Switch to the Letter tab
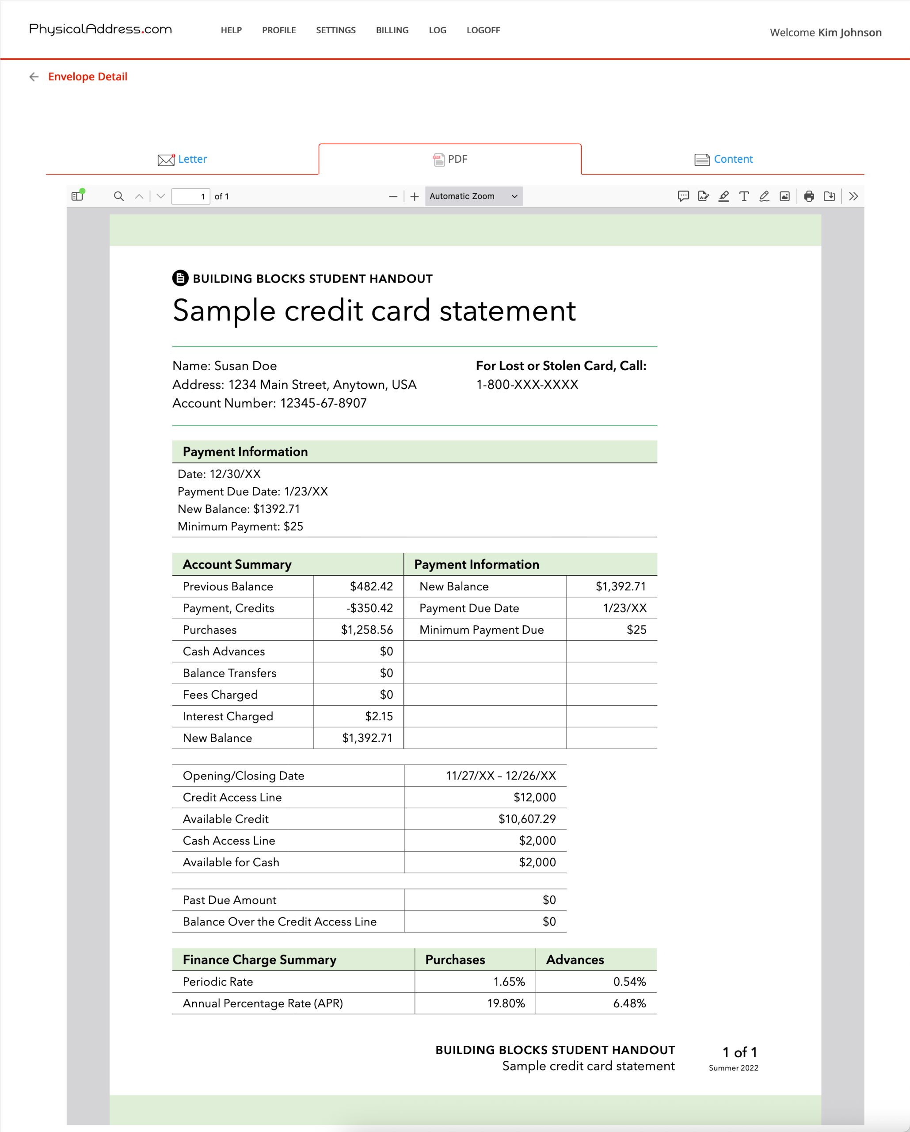Image resolution: width=910 pixels, height=1132 pixels. click(x=182, y=159)
